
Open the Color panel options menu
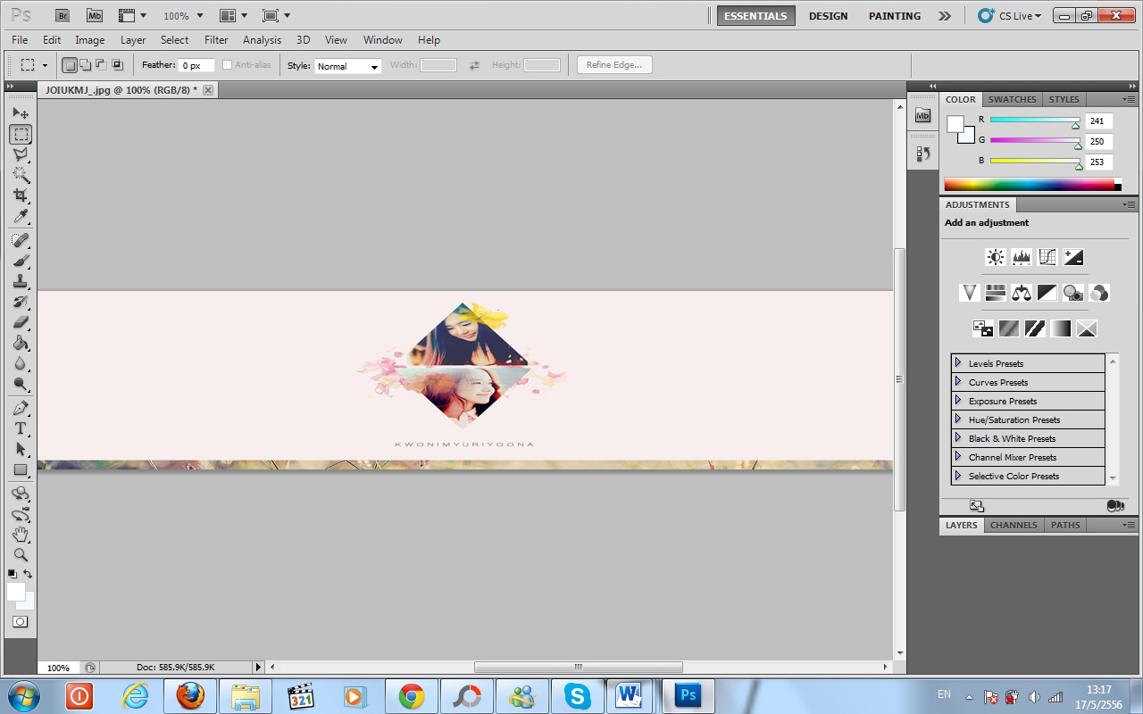1129,99
